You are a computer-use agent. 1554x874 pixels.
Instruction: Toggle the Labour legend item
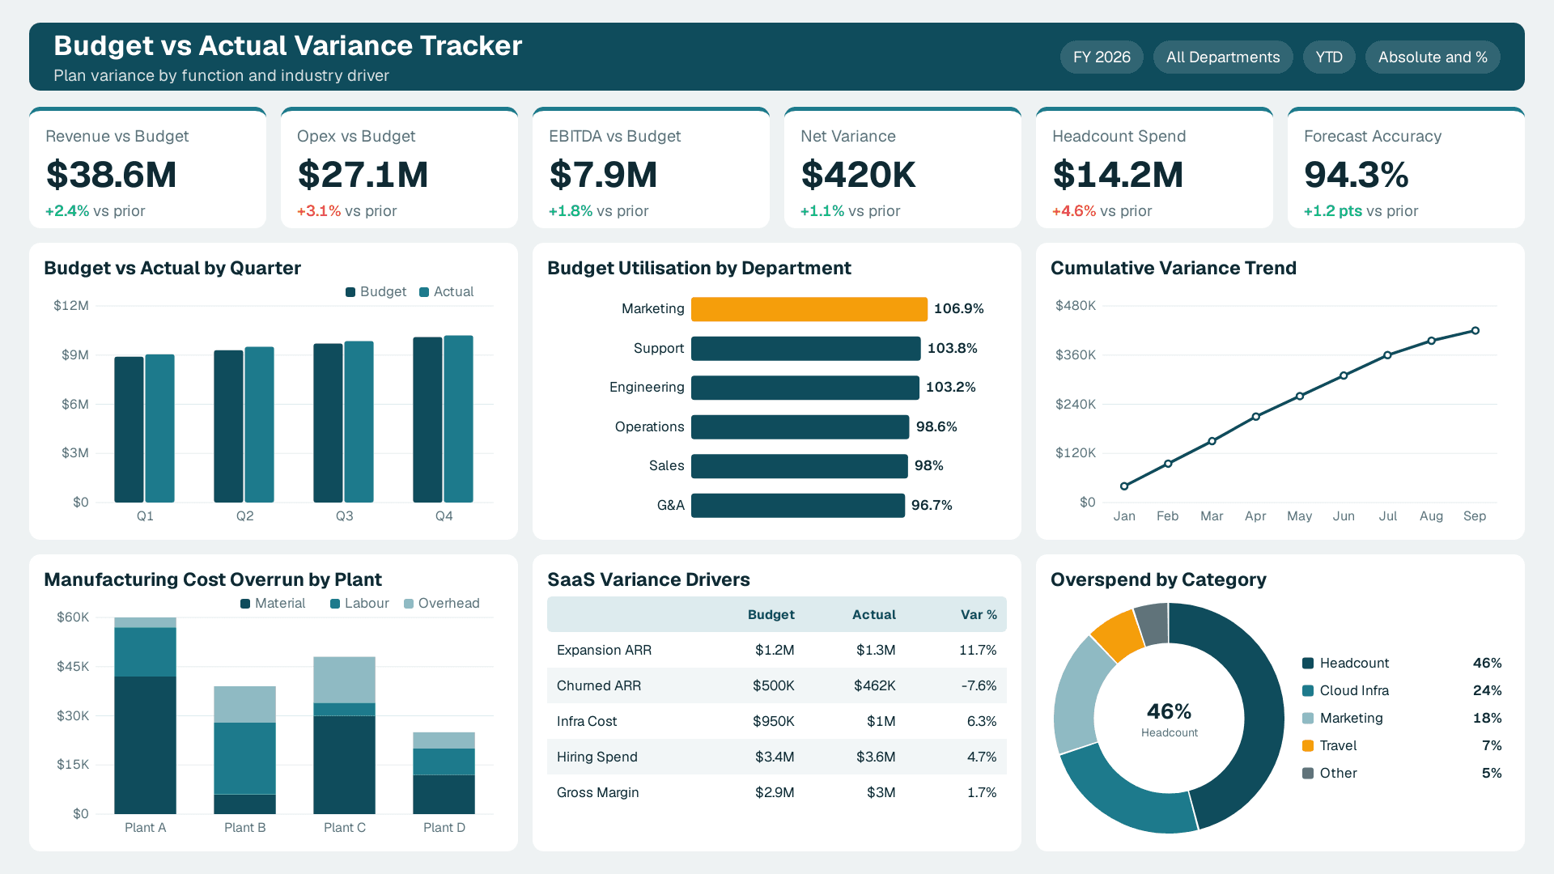tap(359, 604)
